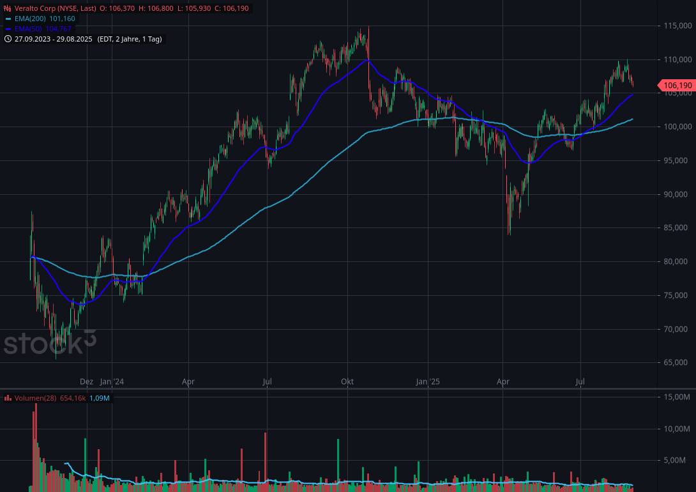The width and height of the screenshot is (696, 492).
Task: Click the 65,000 price axis label
Action: 677,363
